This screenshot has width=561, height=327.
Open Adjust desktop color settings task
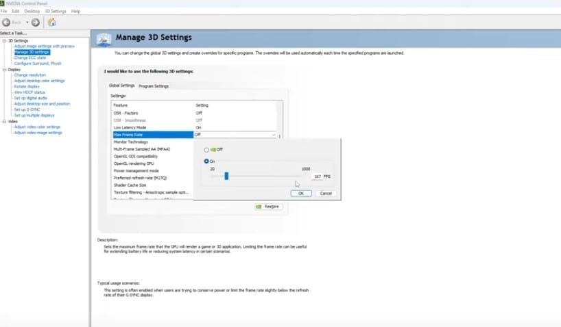click(x=39, y=81)
